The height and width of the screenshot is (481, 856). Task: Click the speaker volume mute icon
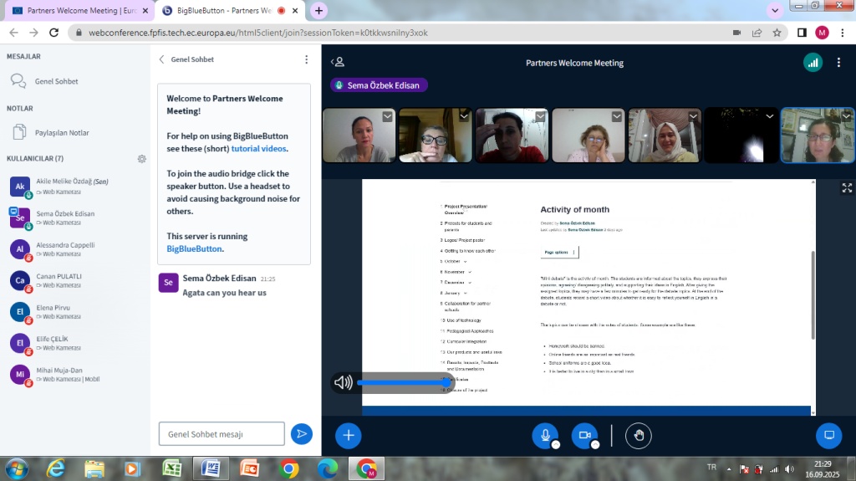coord(343,383)
